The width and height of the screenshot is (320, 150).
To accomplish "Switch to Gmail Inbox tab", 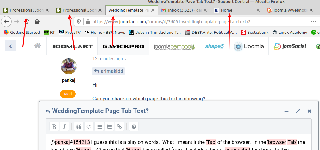I will tap(184, 10).
